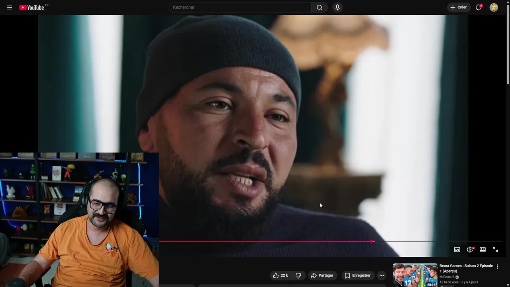
Task: Open options menu for Beast Games suggestion
Action: click(x=497, y=266)
